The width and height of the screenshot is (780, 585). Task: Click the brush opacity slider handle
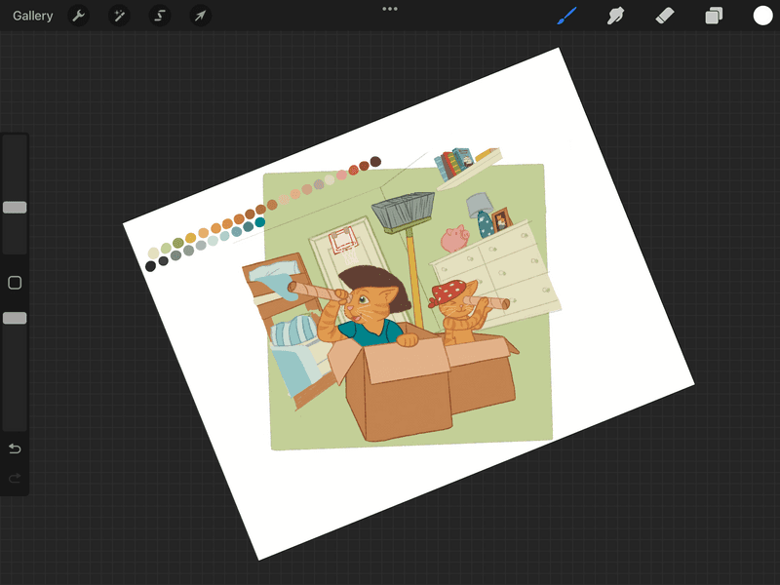[x=15, y=318]
